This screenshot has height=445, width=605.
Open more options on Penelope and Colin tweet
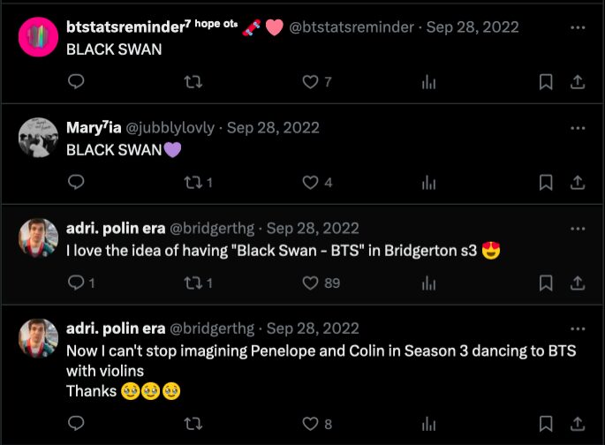(x=578, y=328)
